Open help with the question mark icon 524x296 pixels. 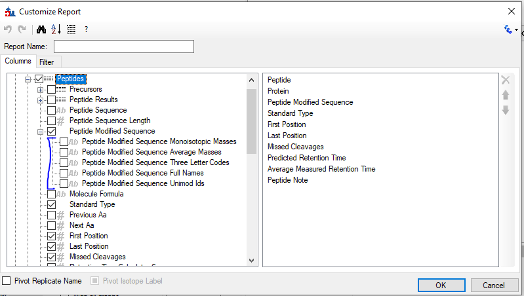(86, 29)
